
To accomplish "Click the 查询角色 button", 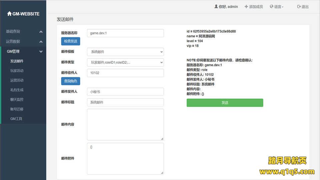I will tap(70, 81).
